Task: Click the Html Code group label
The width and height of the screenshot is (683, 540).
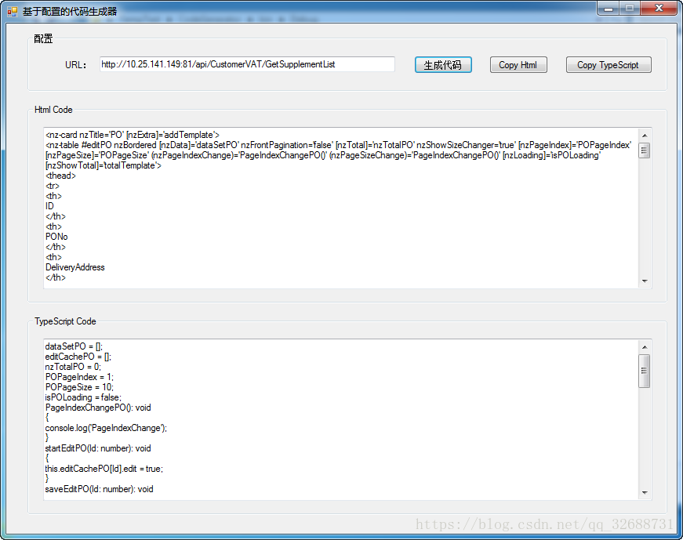Action: [x=53, y=110]
